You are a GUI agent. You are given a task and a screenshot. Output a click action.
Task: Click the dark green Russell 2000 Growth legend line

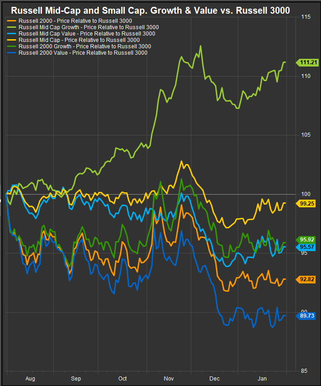click(11, 46)
